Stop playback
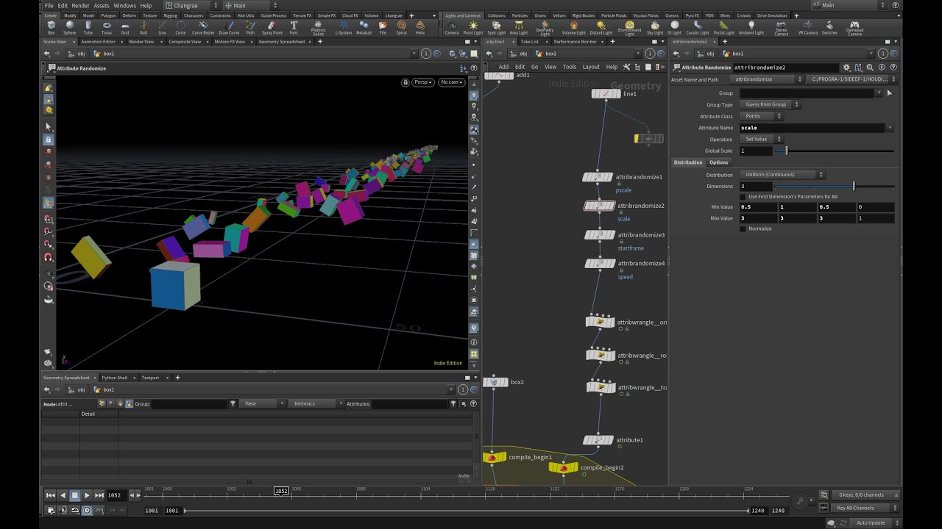Screen dimensions: 942x529 click(x=74, y=495)
